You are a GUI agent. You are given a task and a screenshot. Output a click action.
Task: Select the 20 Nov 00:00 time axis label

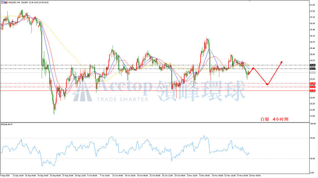(255, 175)
